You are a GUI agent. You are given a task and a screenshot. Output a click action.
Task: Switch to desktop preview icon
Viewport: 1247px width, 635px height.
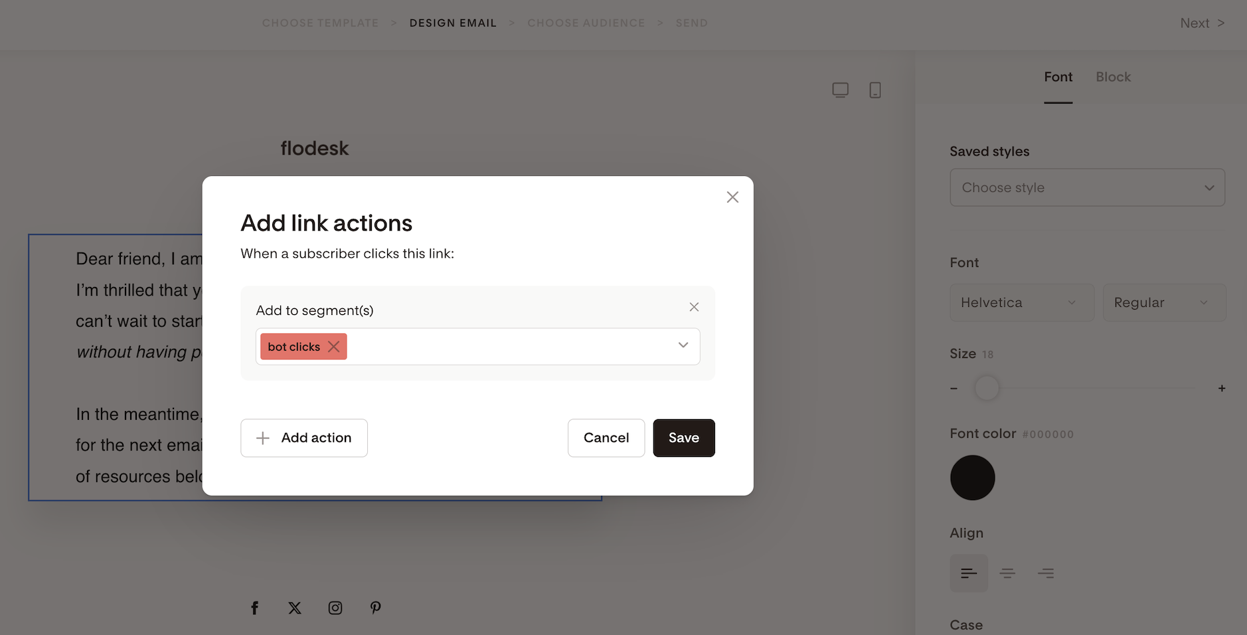pyautogui.click(x=840, y=90)
